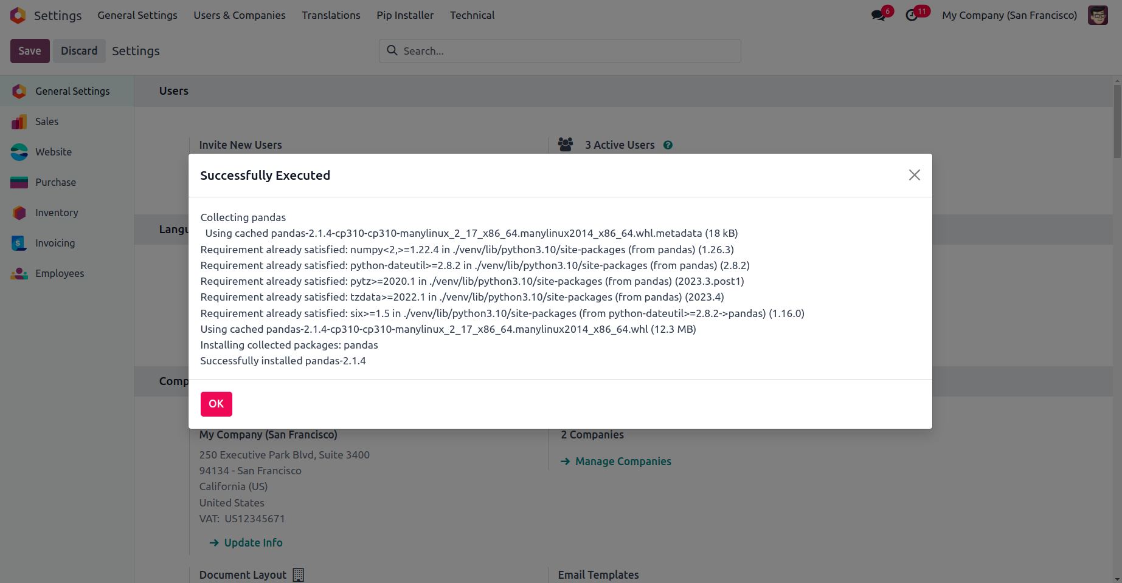Select the Sales sidebar icon
The image size is (1122, 583).
point(19,121)
